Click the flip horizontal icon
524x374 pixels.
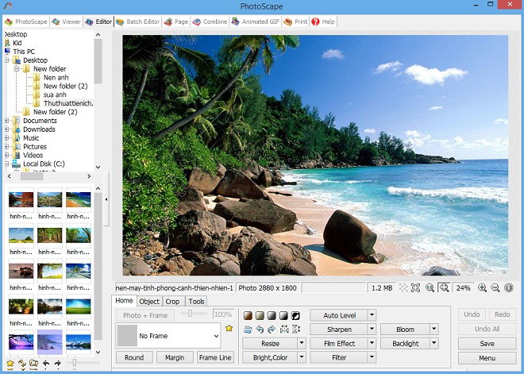pos(284,329)
